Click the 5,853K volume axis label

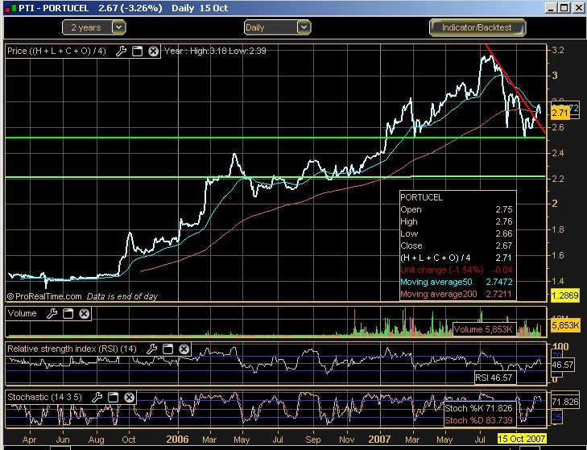[x=565, y=325]
